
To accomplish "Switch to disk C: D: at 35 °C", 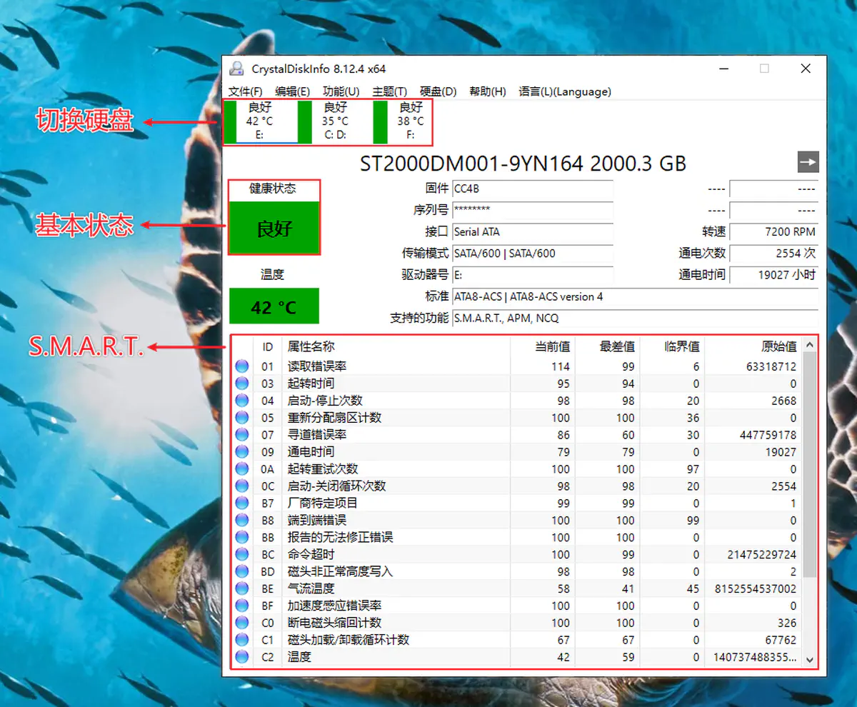I will pos(334,121).
